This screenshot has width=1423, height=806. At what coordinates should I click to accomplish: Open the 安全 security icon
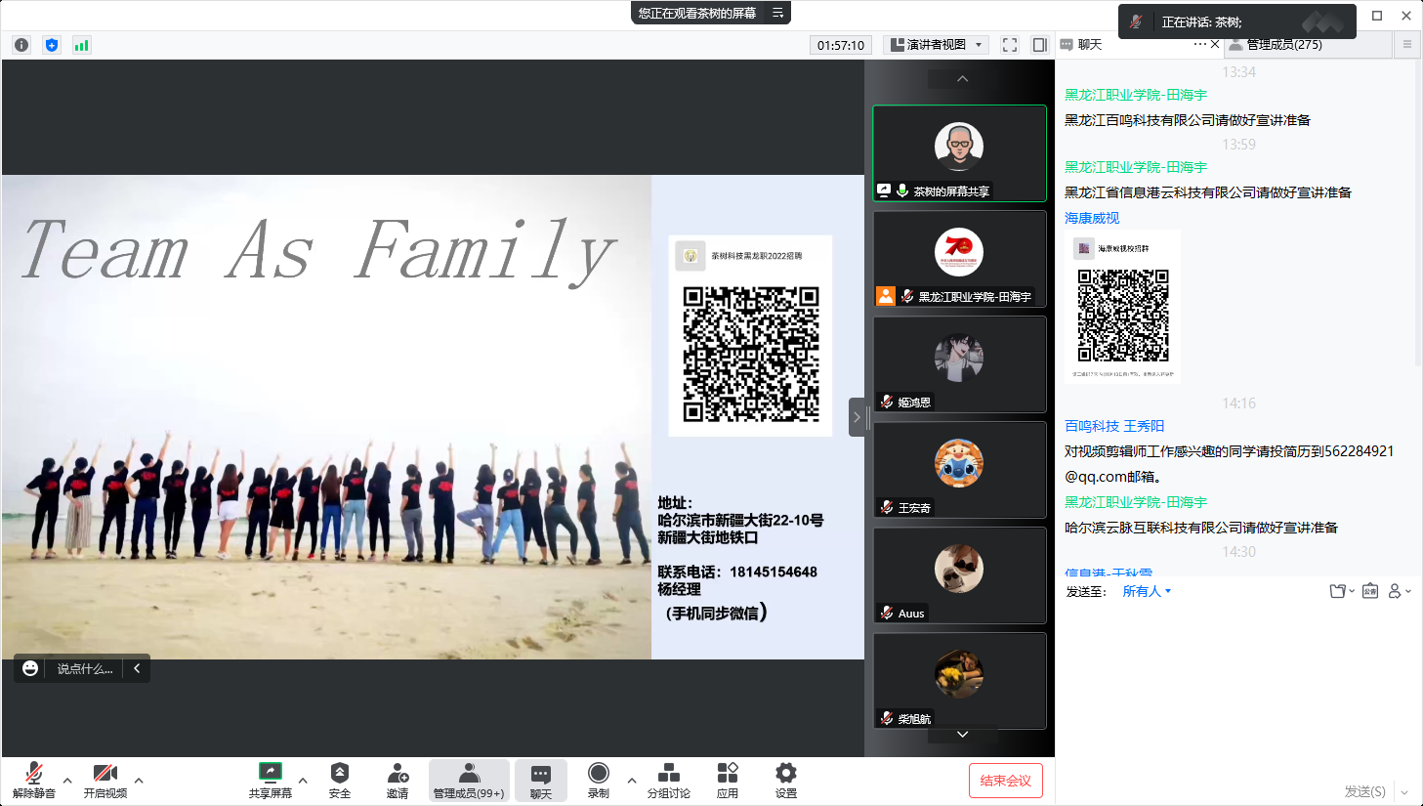click(339, 773)
